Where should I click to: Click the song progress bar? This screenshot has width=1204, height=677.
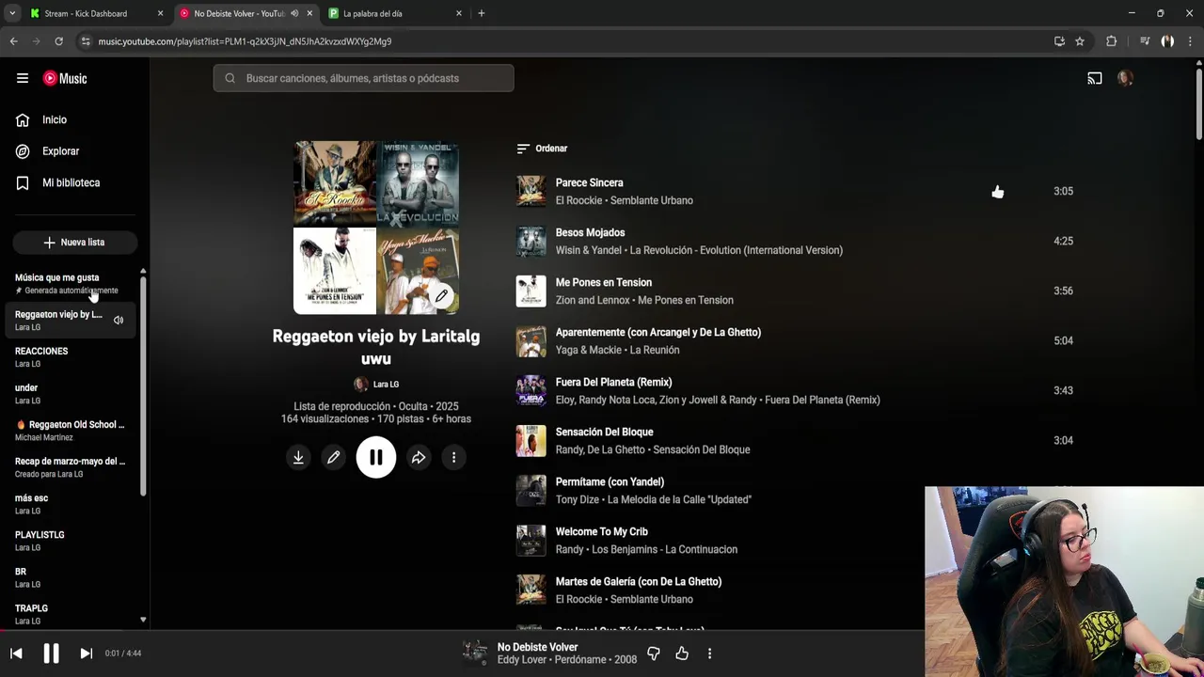coord(602,631)
